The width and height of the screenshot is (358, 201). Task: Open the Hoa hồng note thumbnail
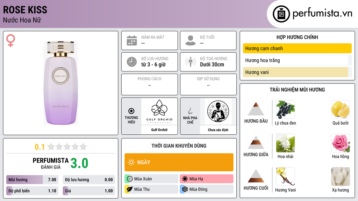341,143
